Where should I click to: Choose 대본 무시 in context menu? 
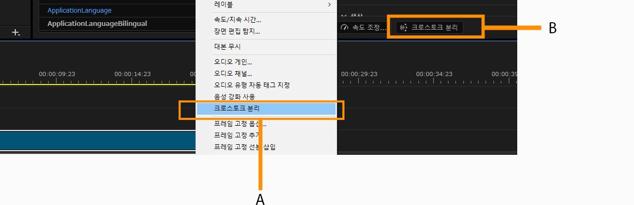(x=266, y=46)
